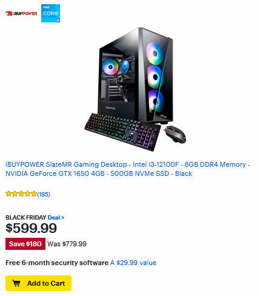Open the 195 reviews count link
This screenshot has width=259, height=296.
point(44,194)
